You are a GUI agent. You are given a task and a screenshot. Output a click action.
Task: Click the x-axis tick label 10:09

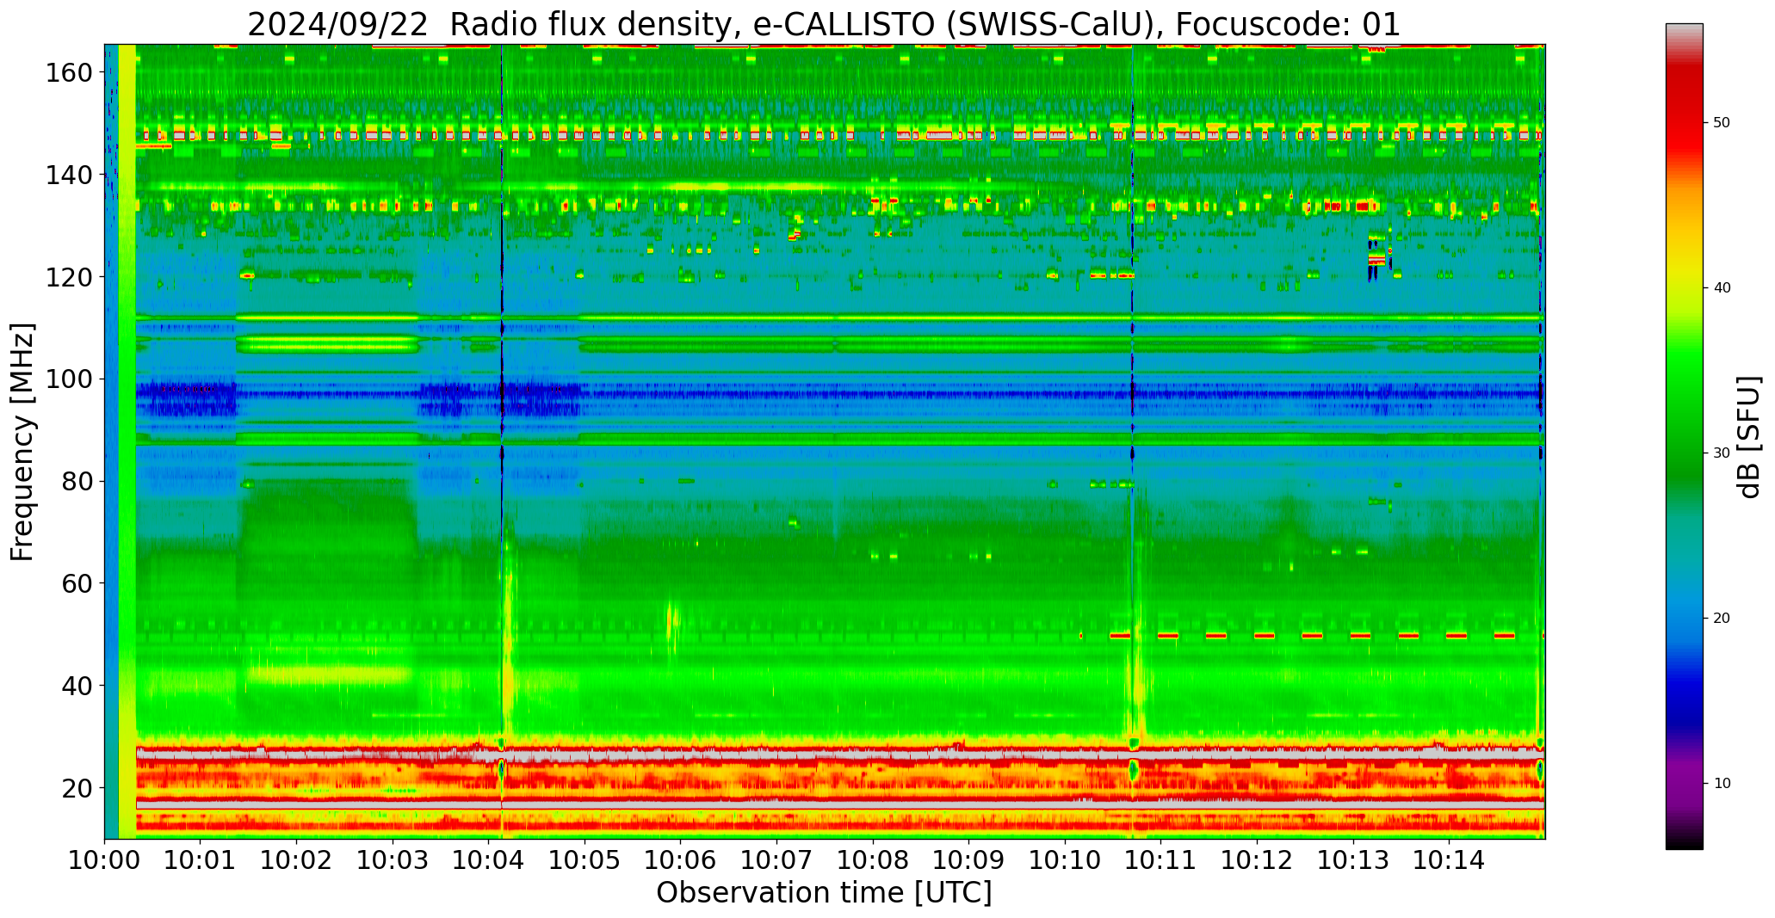pos(969,860)
